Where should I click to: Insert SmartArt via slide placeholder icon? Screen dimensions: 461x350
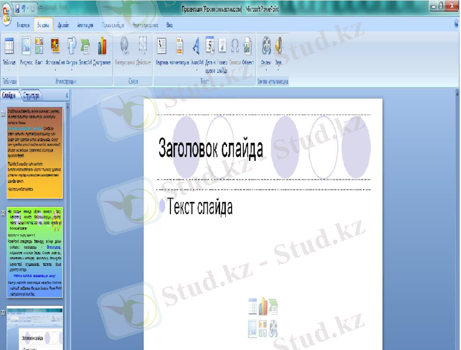tap(273, 306)
